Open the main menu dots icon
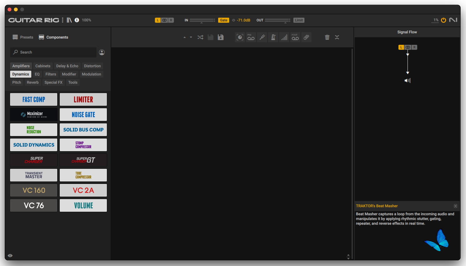 pyautogui.click(x=63, y=20)
